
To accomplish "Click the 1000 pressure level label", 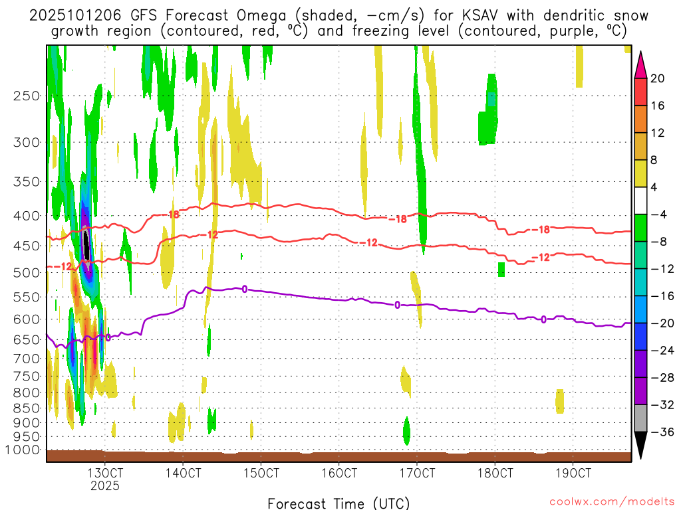I will [23, 450].
